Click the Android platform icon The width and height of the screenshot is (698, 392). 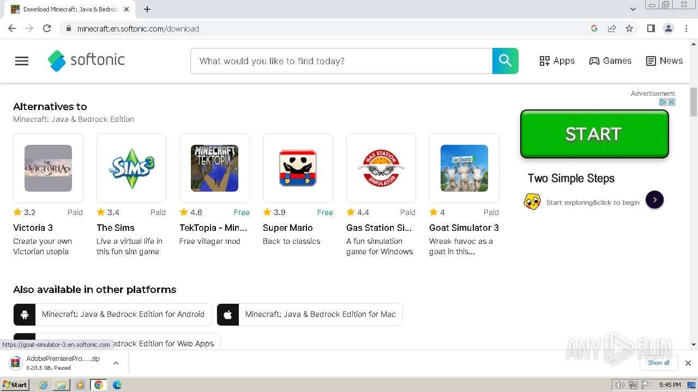point(25,315)
